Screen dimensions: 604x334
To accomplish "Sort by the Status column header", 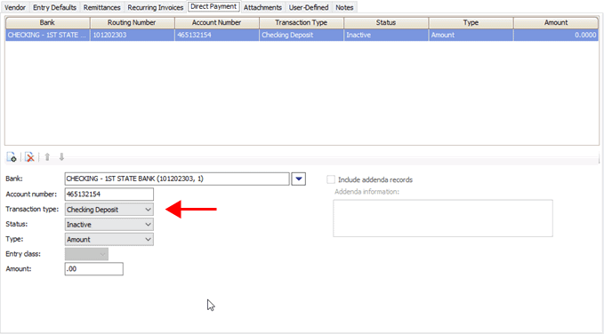I will click(x=386, y=23).
